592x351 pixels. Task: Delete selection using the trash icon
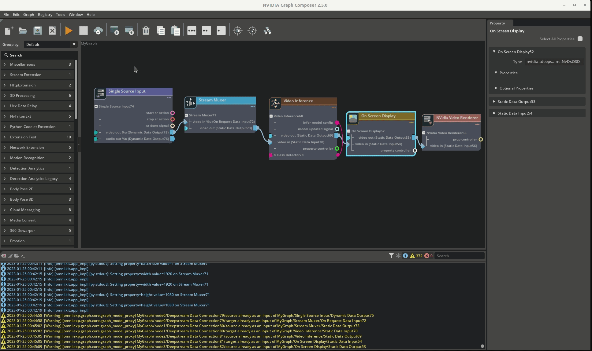(x=146, y=31)
